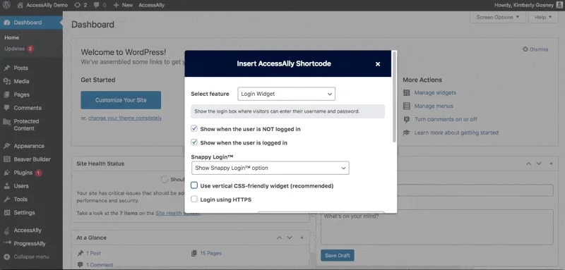Open the 15 Pages link

click(210, 253)
